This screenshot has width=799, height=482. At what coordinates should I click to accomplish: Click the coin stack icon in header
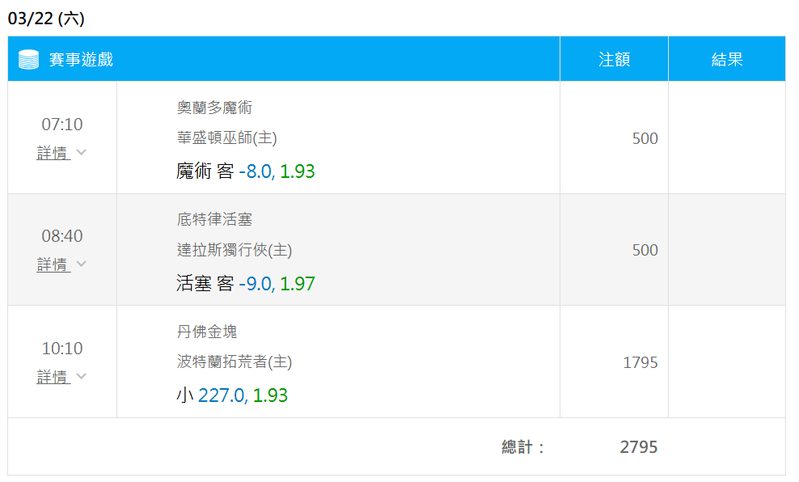[28, 60]
